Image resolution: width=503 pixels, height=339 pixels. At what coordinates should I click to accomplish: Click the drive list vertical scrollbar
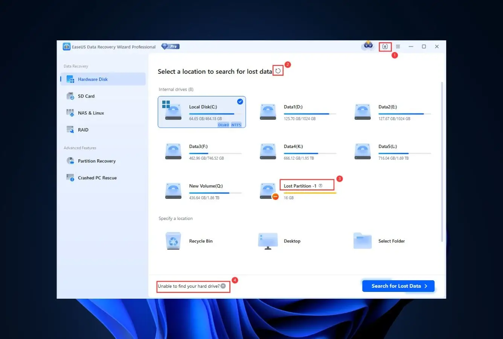point(442,162)
